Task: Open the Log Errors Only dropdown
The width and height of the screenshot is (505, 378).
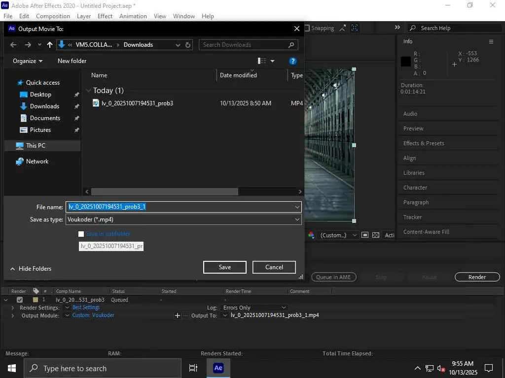Action: [283, 308]
